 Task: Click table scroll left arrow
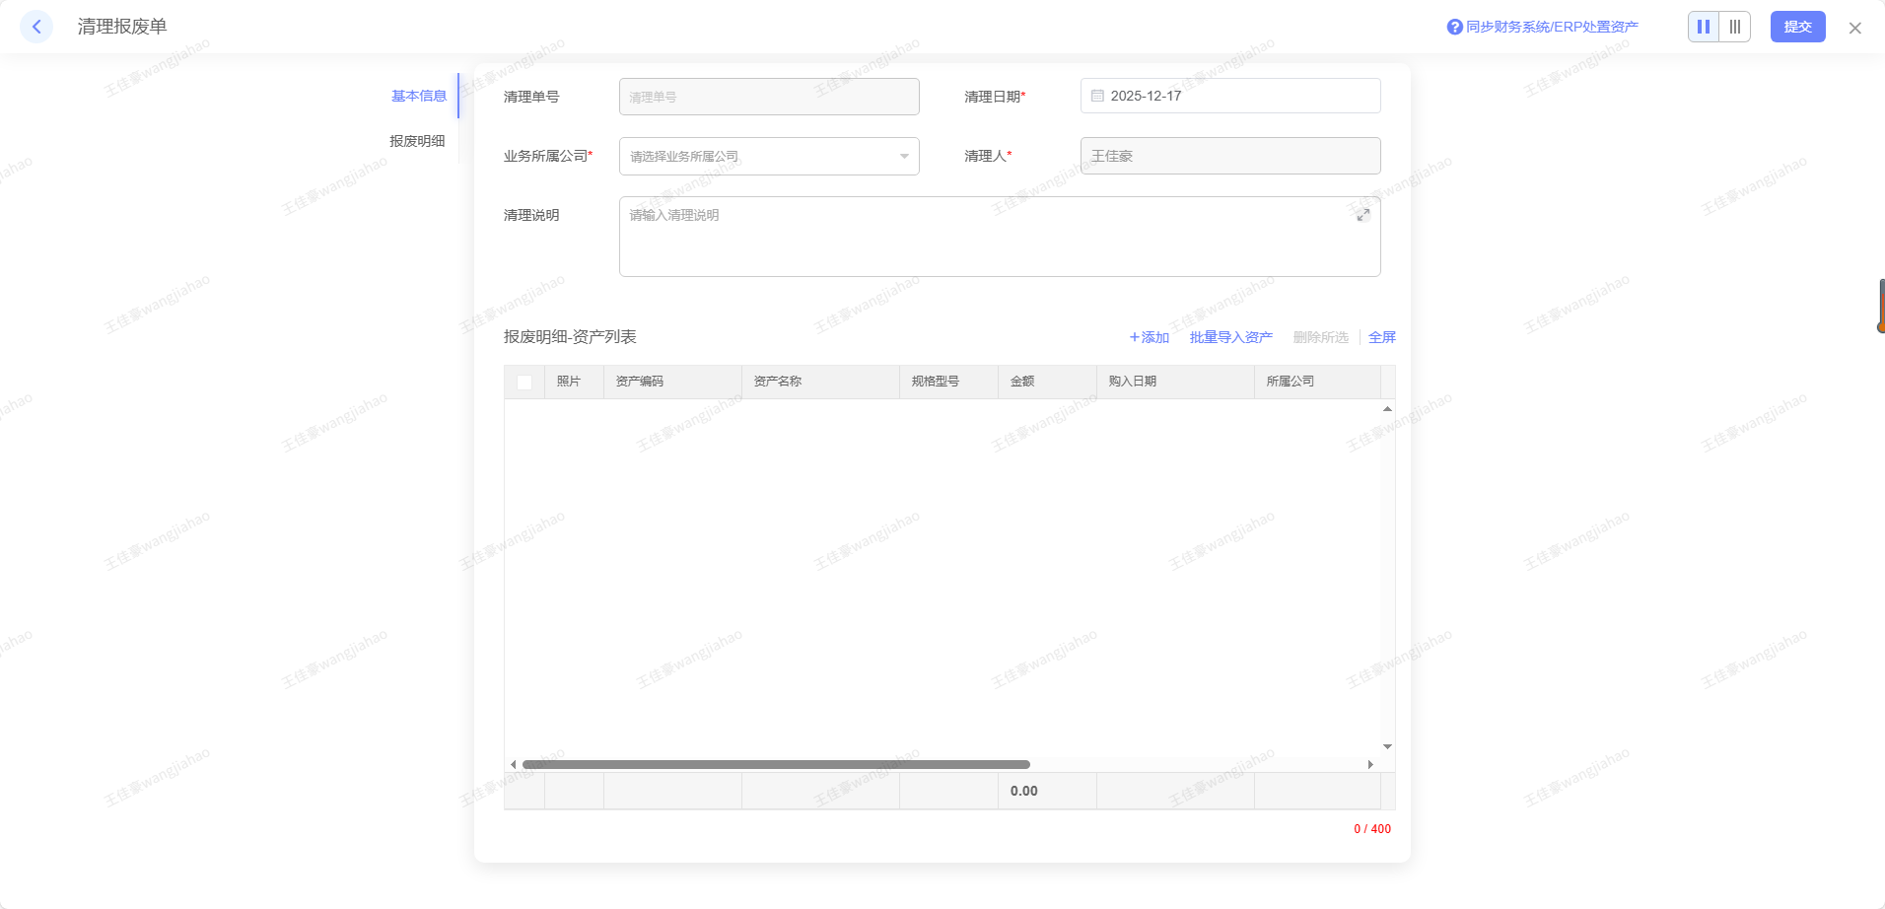513,764
